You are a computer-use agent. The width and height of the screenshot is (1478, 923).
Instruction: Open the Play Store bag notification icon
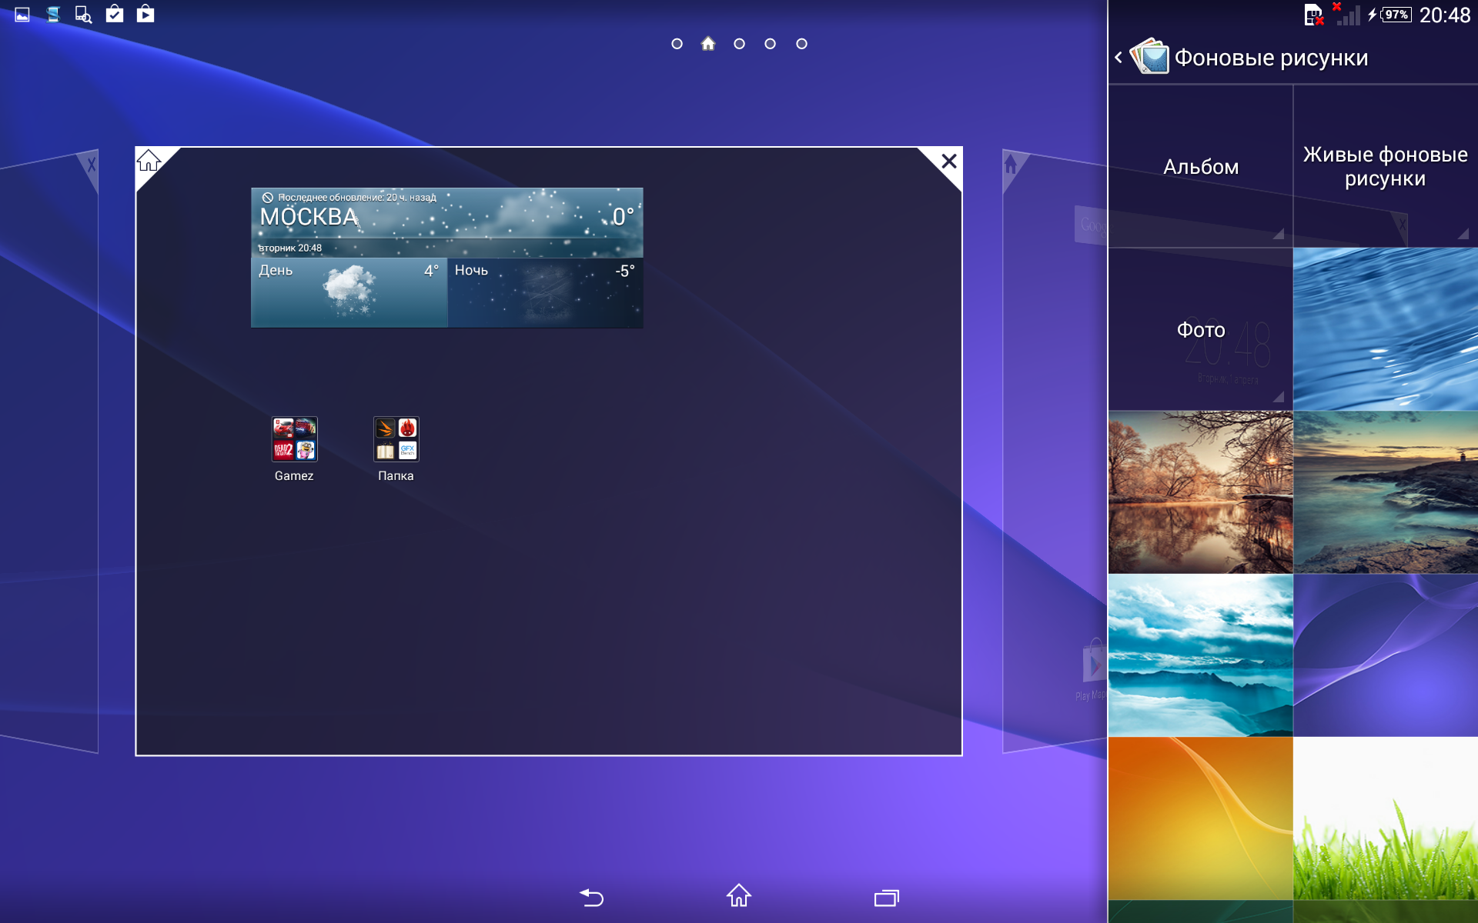coord(145,14)
